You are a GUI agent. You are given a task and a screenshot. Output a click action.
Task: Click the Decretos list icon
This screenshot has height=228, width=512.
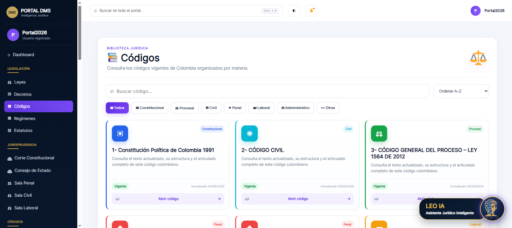tap(9, 94)
